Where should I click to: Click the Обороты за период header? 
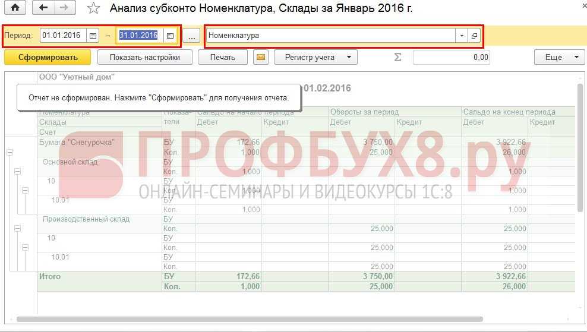click(x=364, y=112)
